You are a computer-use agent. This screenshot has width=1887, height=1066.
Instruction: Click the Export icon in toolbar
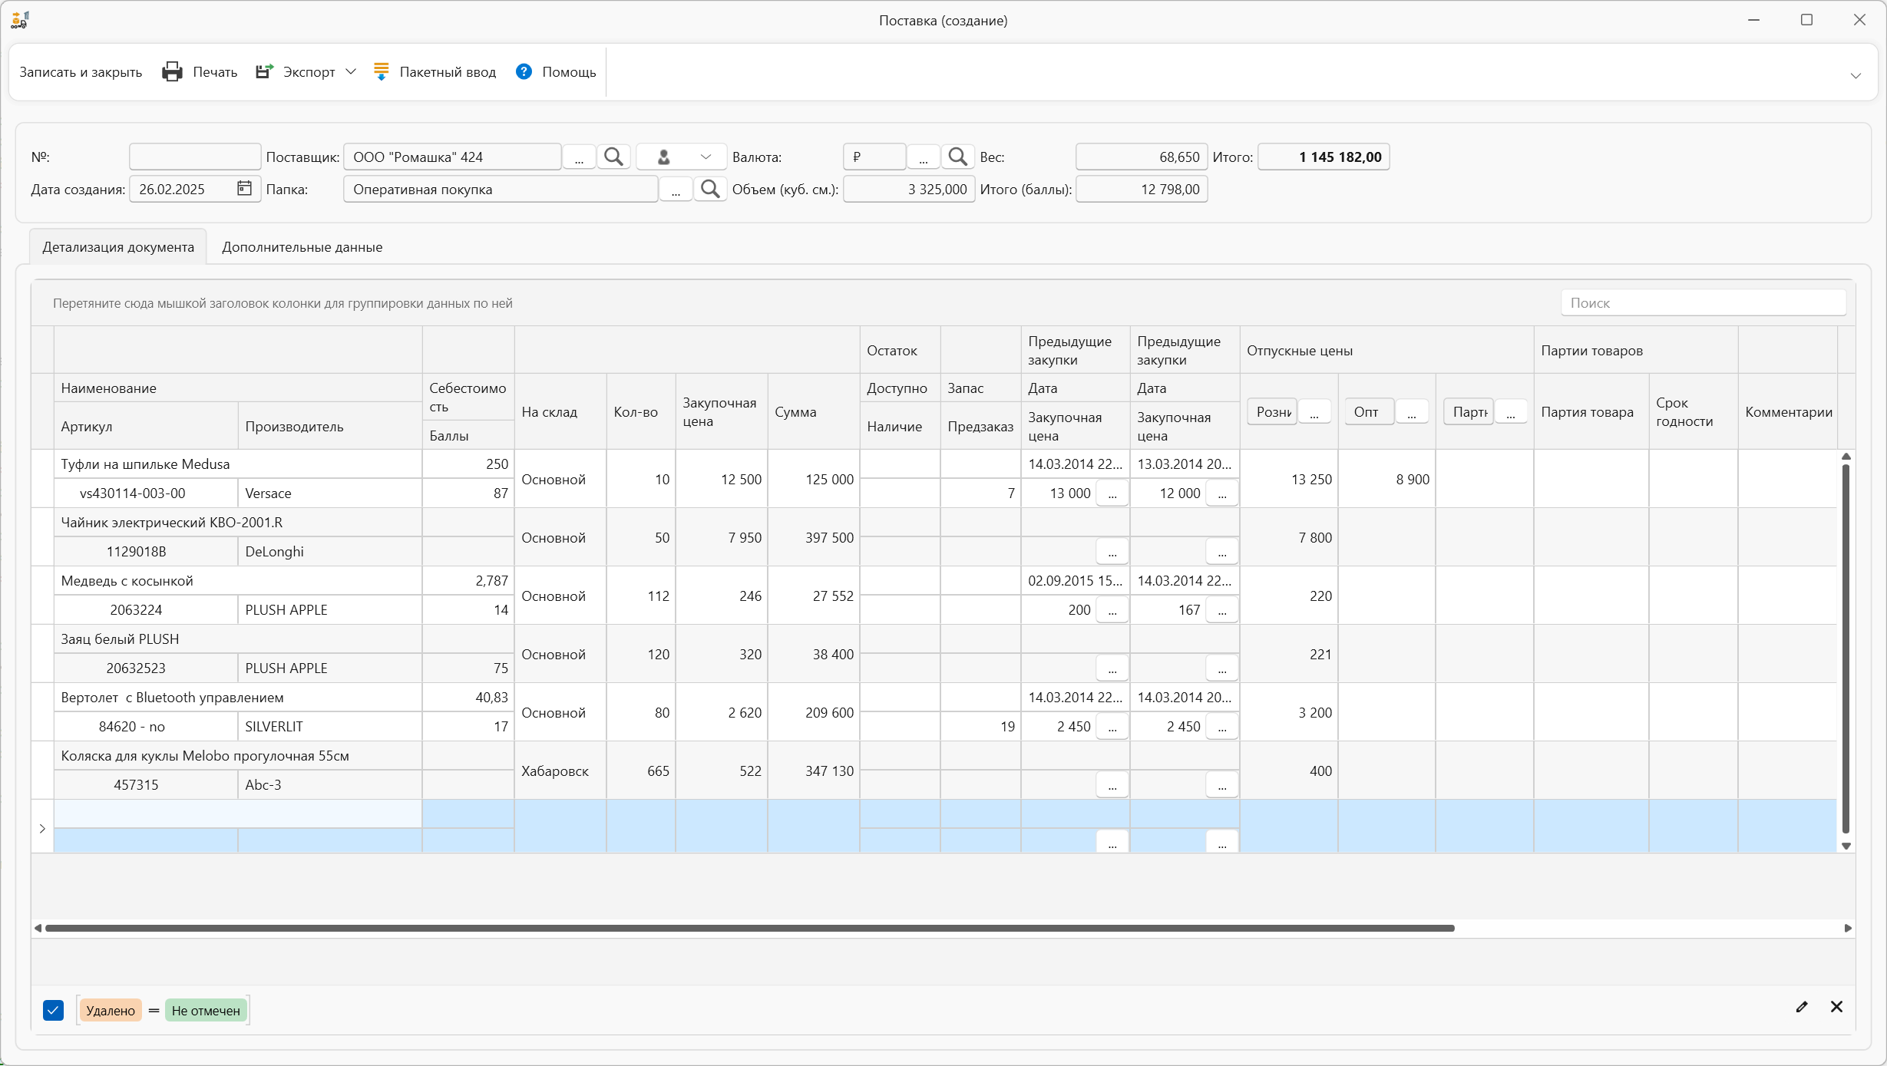(265, 72)
